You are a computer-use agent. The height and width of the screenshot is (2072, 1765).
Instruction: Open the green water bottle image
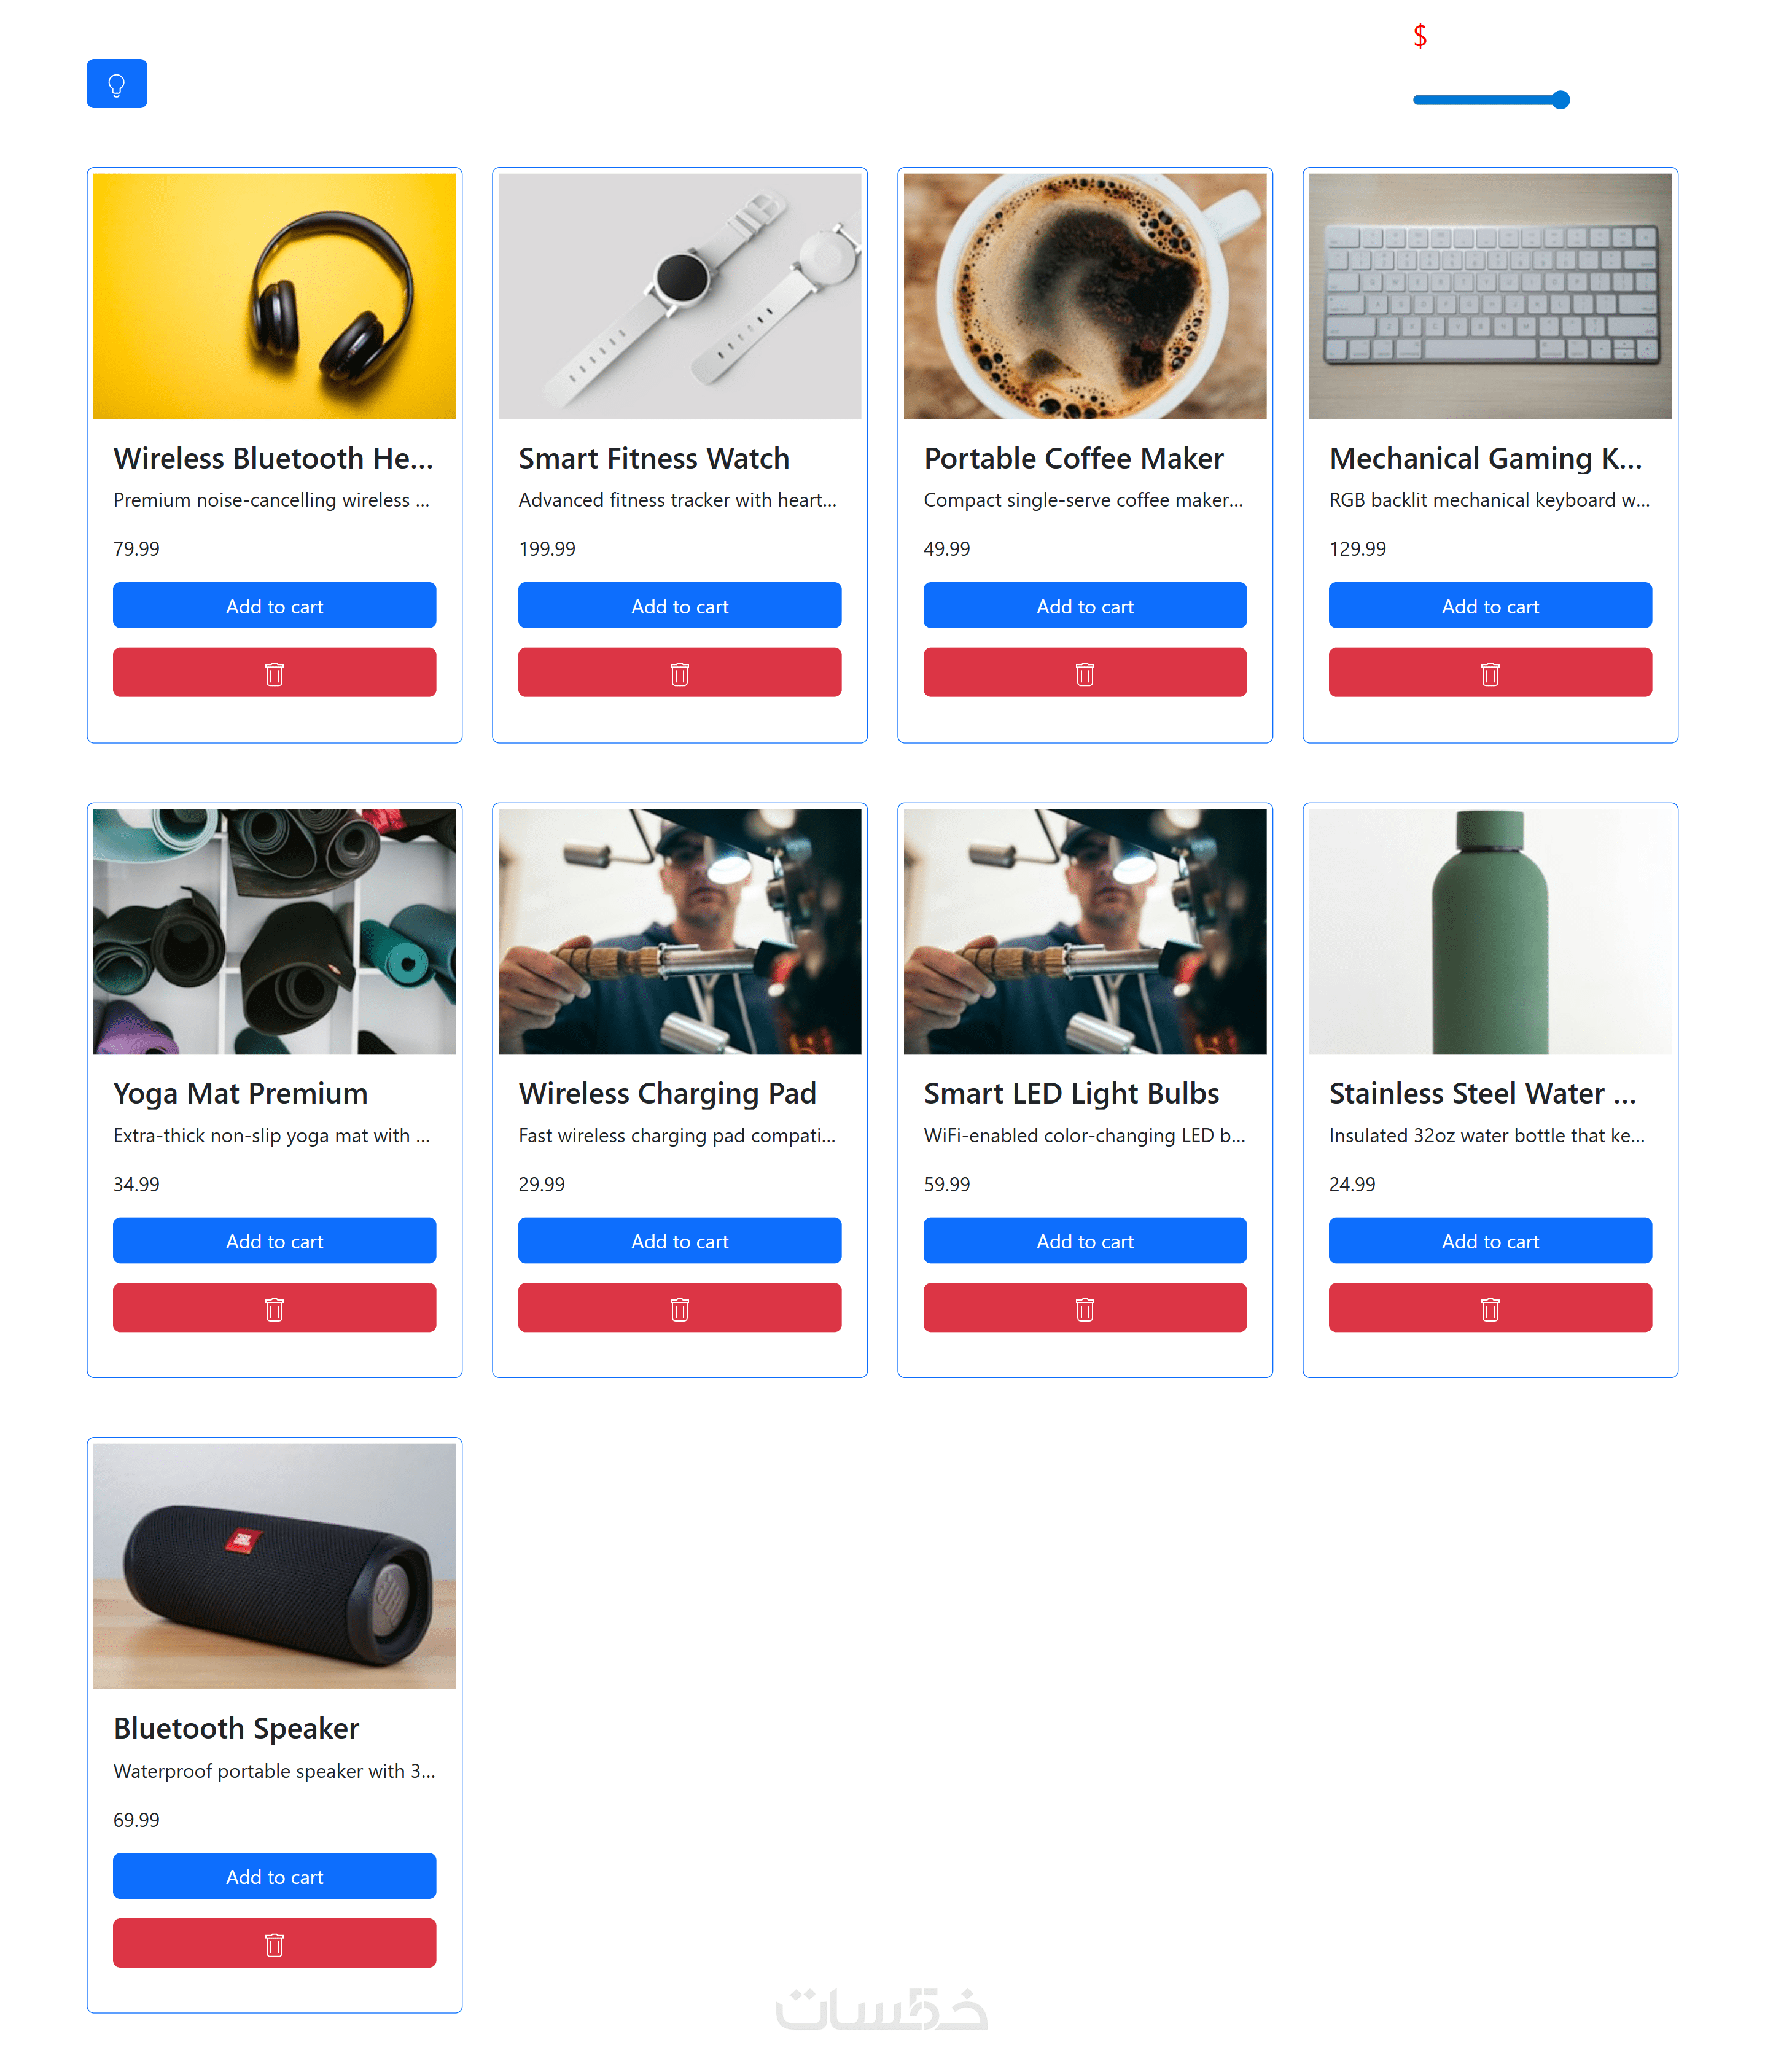click(1489, 931)
